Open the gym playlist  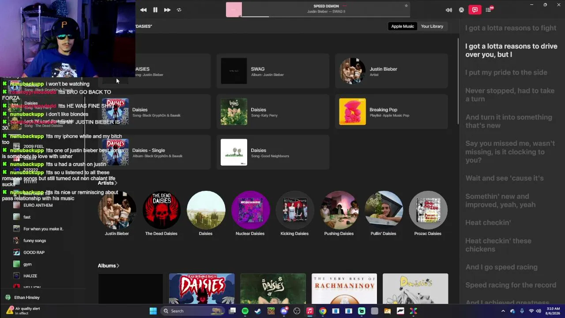(x=27, y=264)
